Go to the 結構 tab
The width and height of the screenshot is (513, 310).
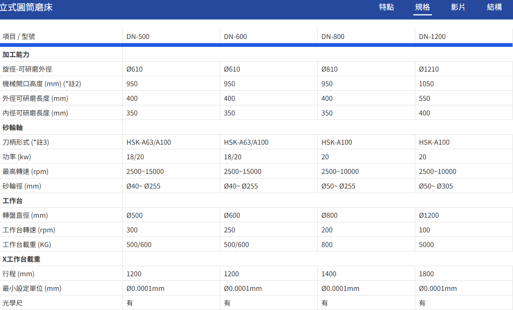[x=494, y=7]
